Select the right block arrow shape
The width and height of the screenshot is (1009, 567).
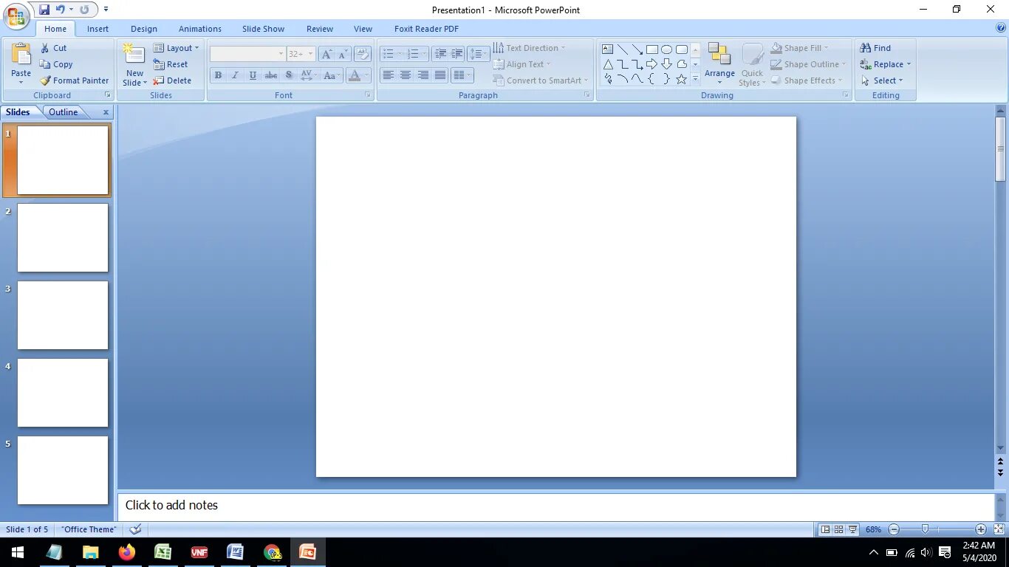[652, 64]
